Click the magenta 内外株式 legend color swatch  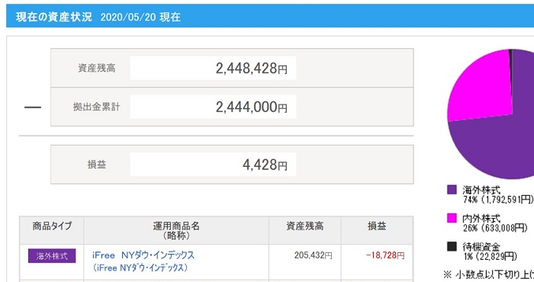pos(452,218)
